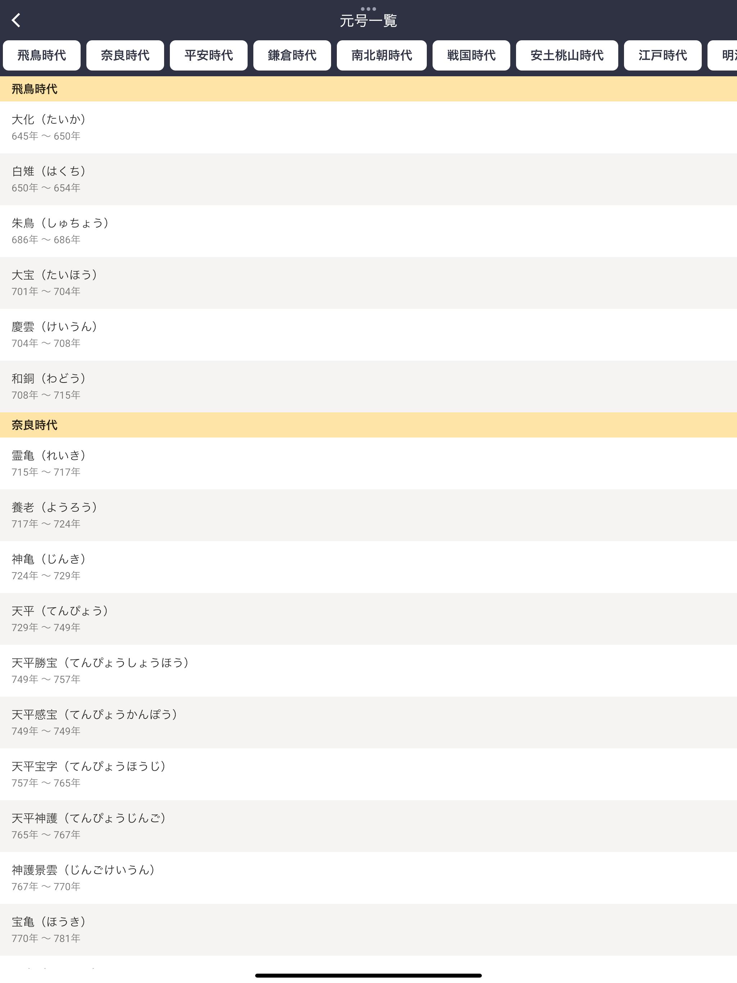Screen dimensions: 737x983
Task: Select the 和銅 (わどう) list row
Action: coord(368,386)
